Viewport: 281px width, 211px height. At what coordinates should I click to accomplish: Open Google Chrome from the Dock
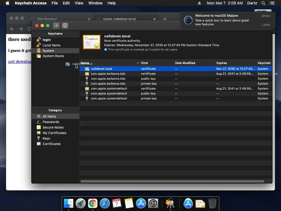(93, 204)
